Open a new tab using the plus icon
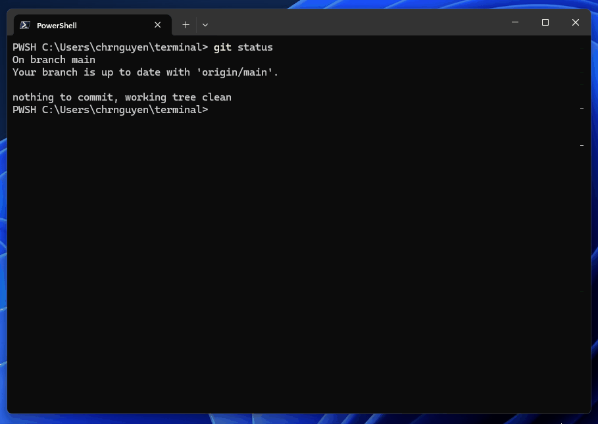This screenshot has height=424, width=598. pyautogui.click(x=186, y=24)
